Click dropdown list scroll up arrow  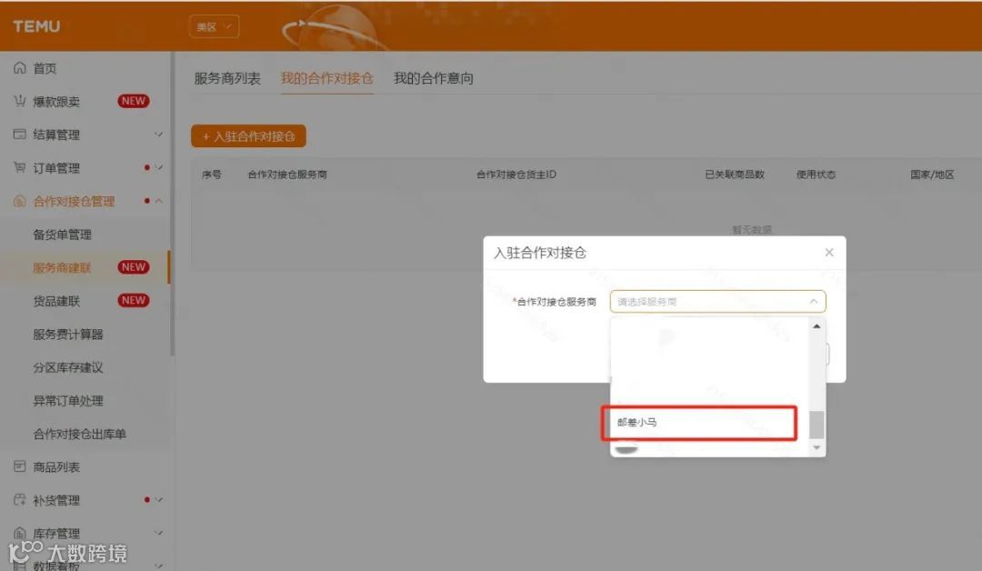[817, 326]
